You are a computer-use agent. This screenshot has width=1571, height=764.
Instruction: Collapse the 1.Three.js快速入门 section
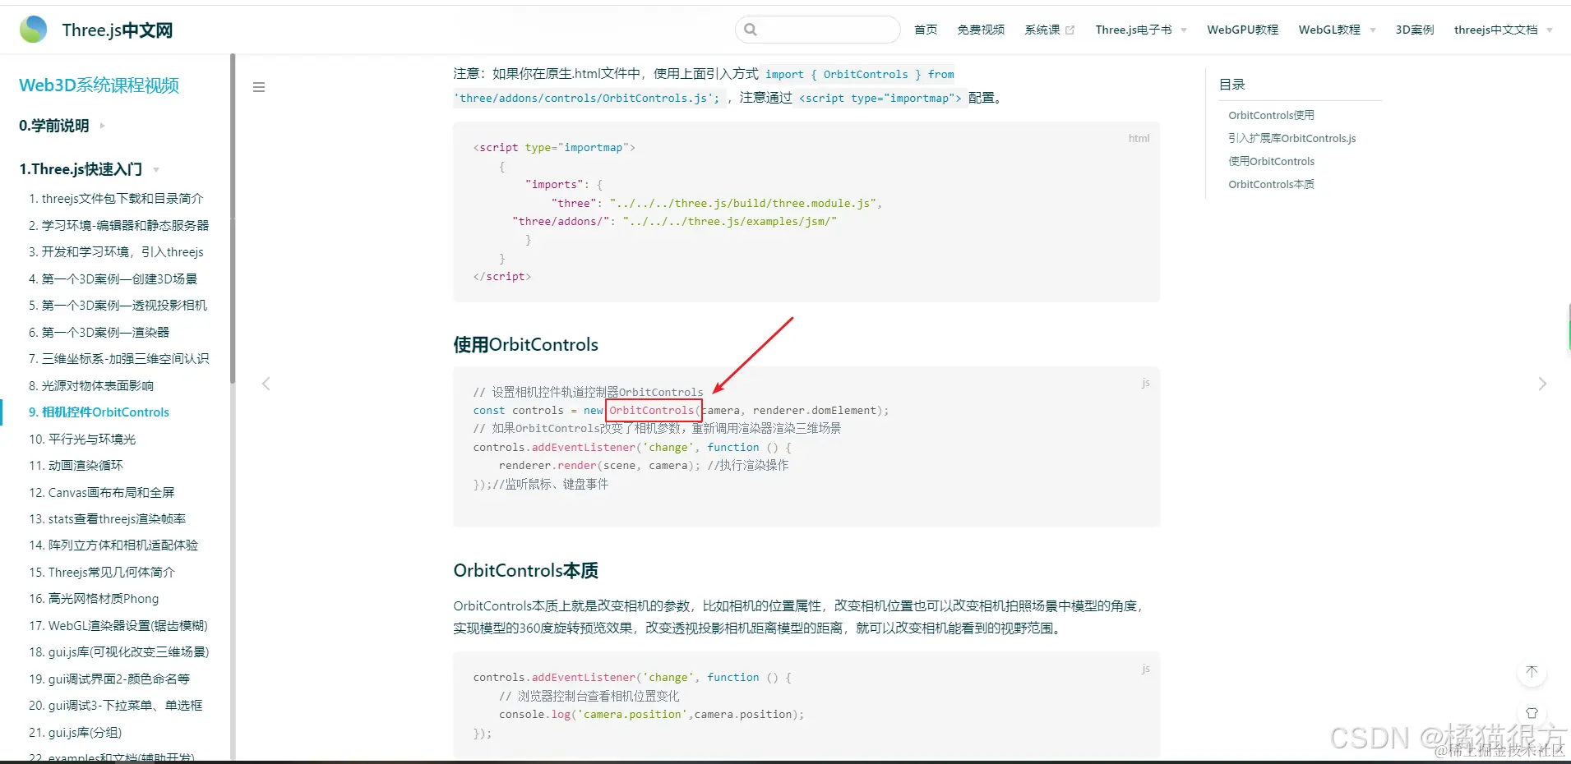coord(155,169)
